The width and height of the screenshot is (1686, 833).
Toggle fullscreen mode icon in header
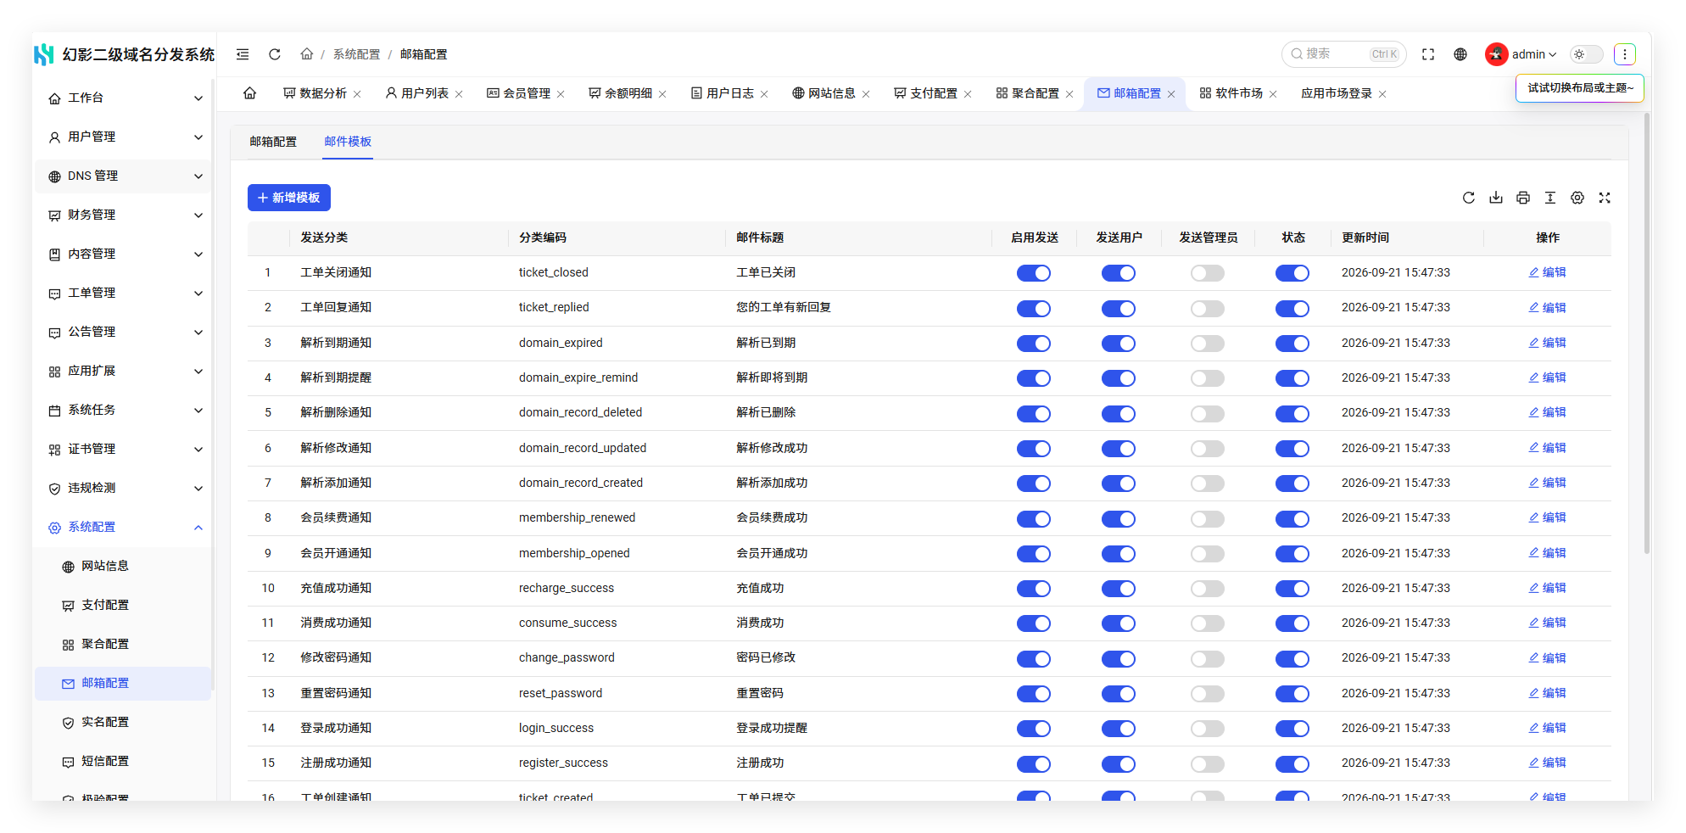[1428, 54]
